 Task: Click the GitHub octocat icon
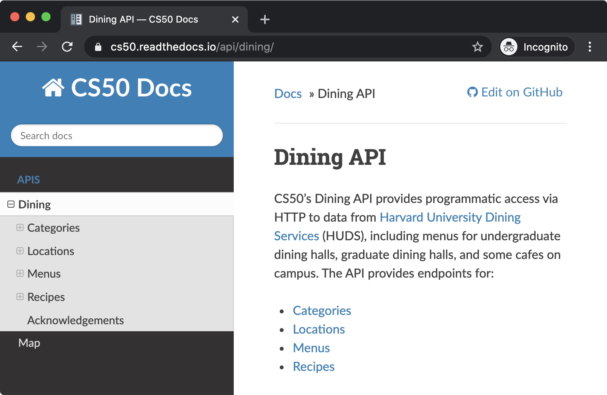click(x=472, y=92)
